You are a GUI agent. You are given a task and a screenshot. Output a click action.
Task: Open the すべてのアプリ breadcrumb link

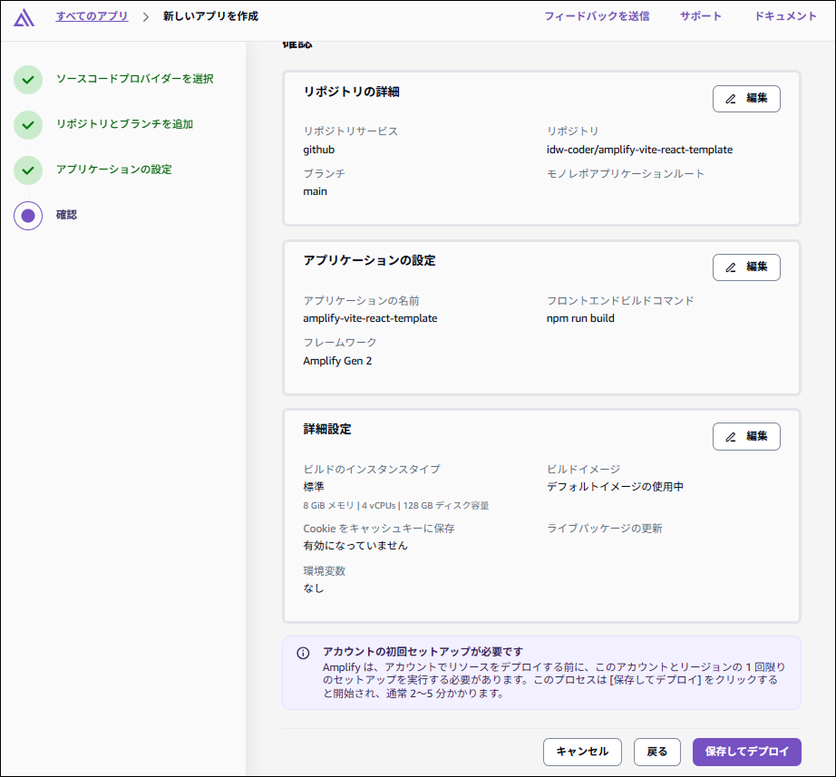[x=92, y=16]
